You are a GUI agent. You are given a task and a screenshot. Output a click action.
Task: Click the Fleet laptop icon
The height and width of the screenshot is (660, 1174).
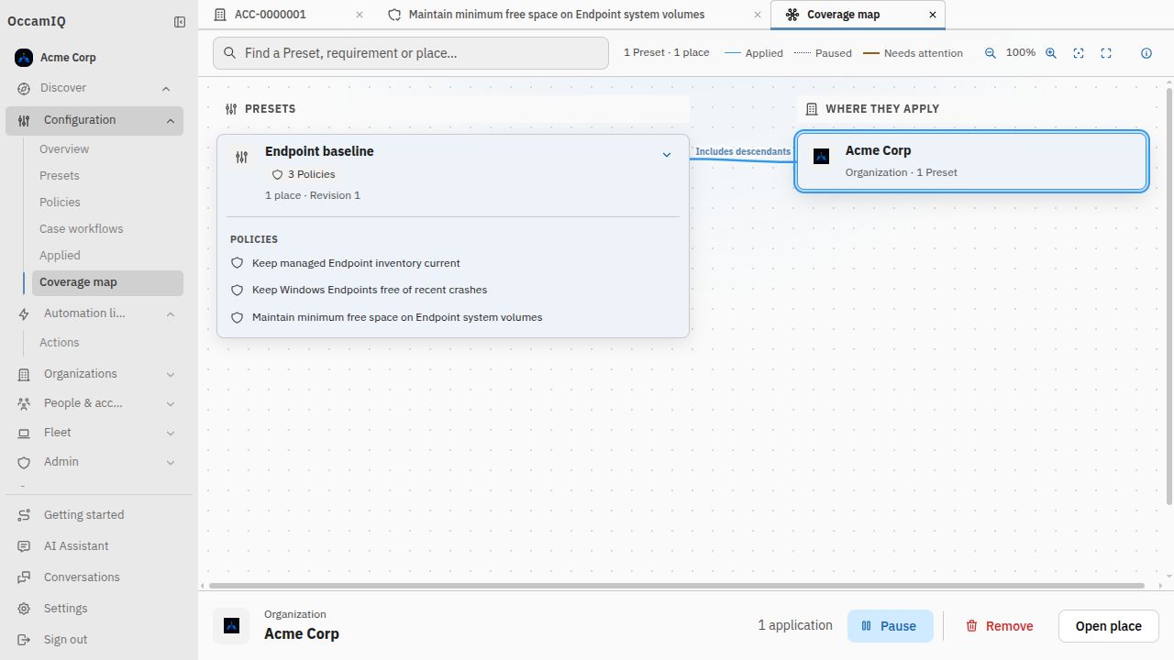coord(24,433)
